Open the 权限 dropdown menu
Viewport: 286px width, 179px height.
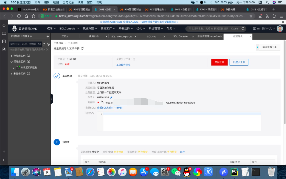click(x=51, y=28)
